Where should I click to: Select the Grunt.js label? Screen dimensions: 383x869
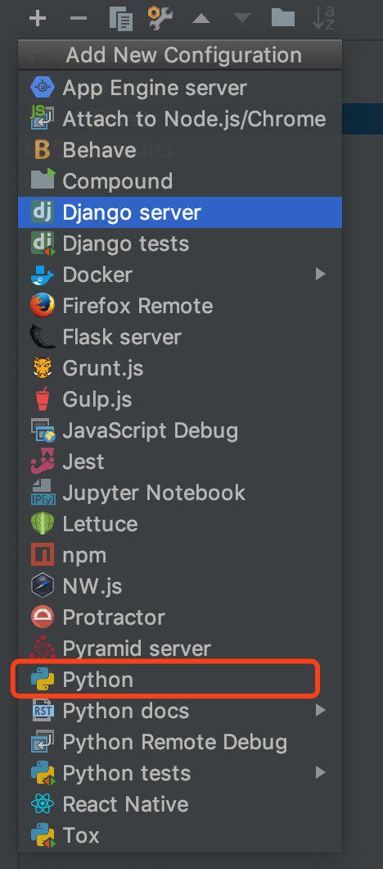(103, 369)
